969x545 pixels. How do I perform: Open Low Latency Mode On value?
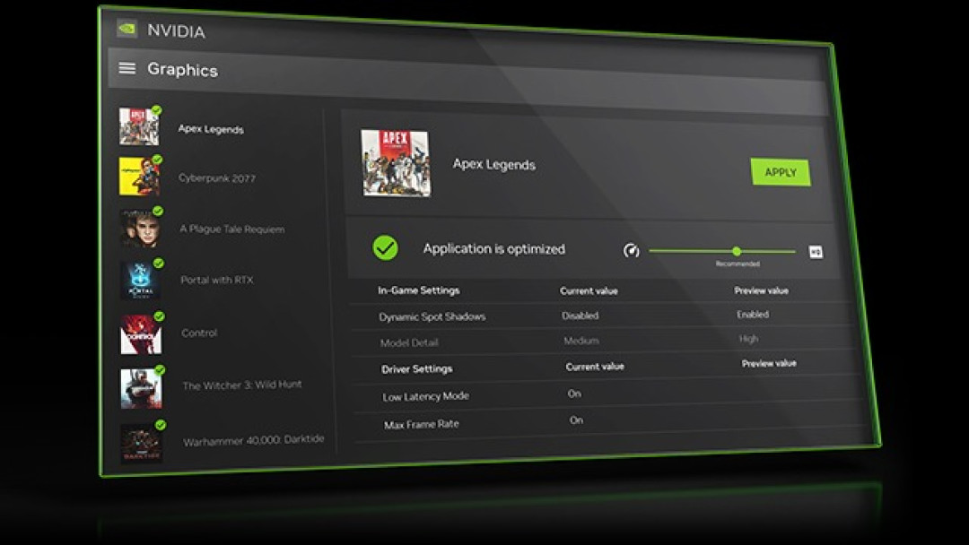[574, 394]
